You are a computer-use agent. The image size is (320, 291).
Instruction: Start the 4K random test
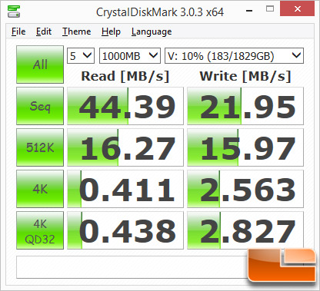pos(40,189)
